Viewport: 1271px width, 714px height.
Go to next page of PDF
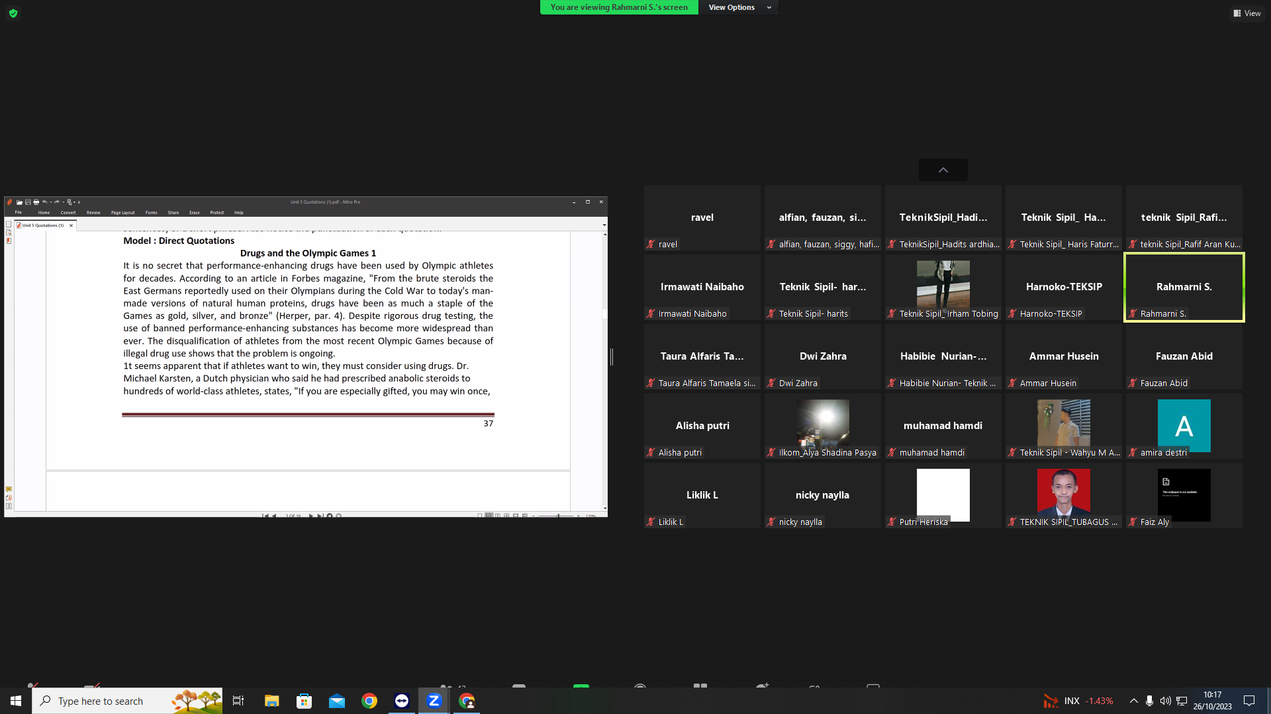[311, 516]
